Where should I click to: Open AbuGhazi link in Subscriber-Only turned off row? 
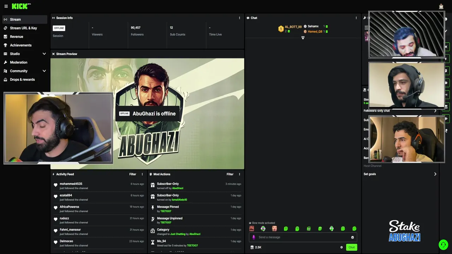pyautogui.click(x=178, y=188)
